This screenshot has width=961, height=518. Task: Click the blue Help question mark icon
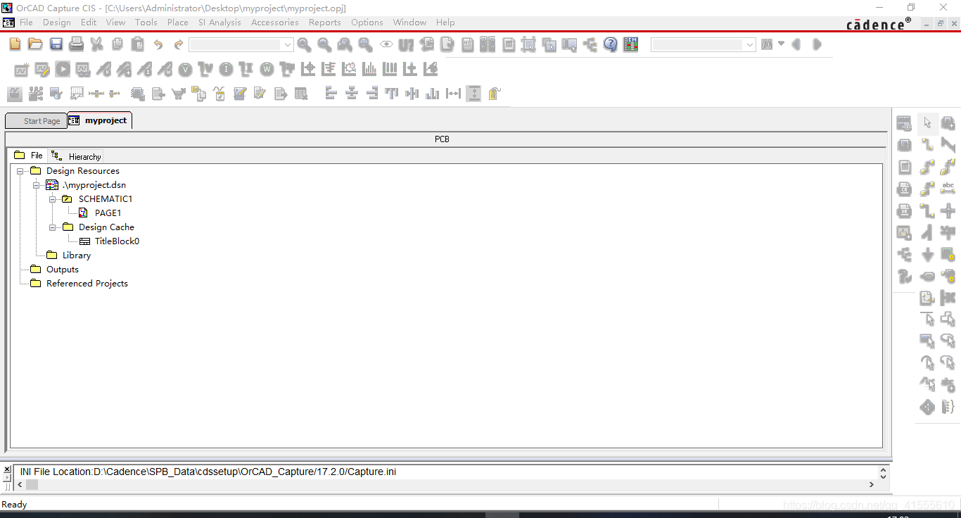(x=611, y=44)
